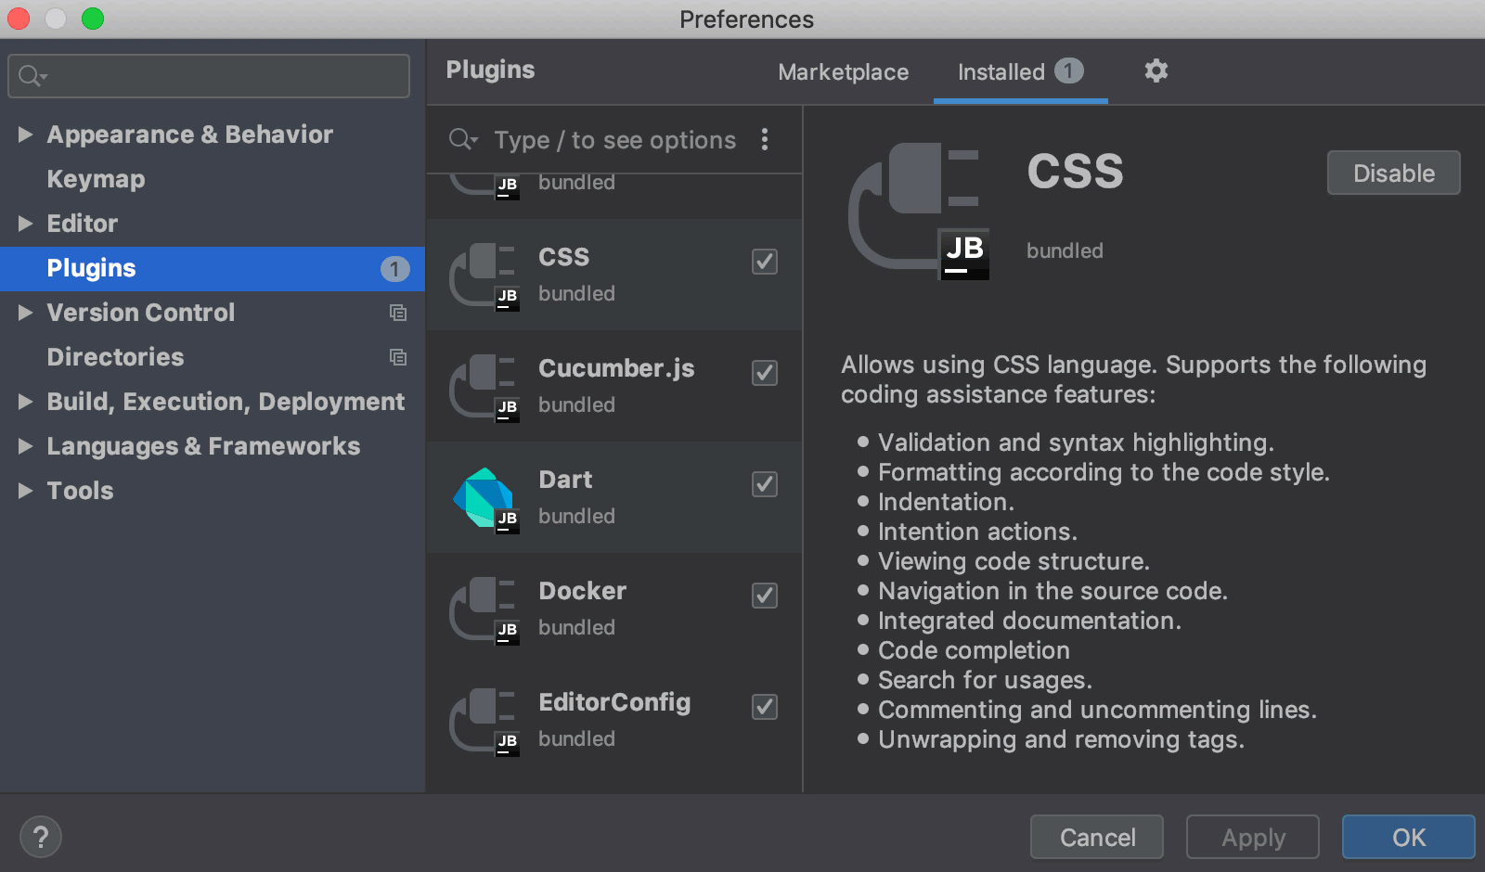Expand the Build, Execution, Deployment section
The width and height of the screenshot is (1485, 872).
[x=25, y=402]
